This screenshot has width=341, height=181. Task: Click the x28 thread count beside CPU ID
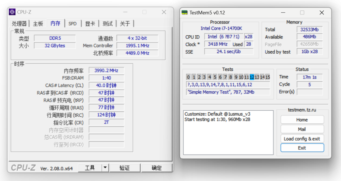(248, 37)
